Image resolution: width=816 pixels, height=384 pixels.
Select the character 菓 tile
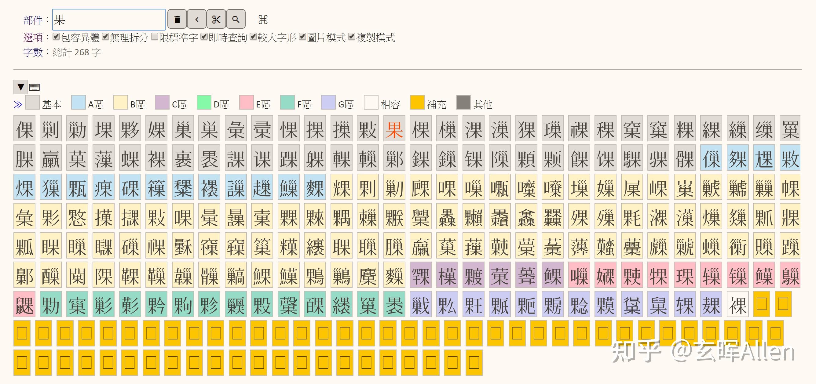(x=77, y=158)
